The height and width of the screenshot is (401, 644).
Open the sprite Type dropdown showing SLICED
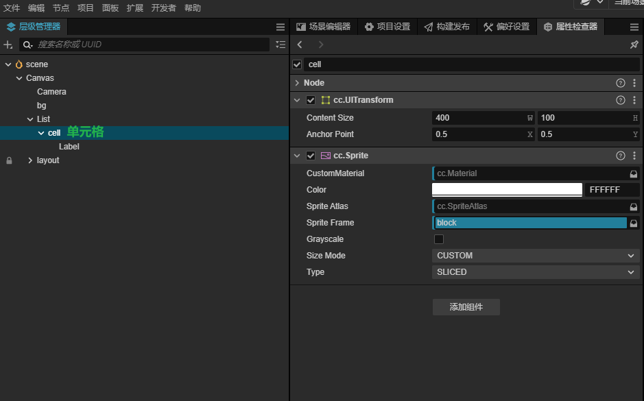tap(536, 272)
